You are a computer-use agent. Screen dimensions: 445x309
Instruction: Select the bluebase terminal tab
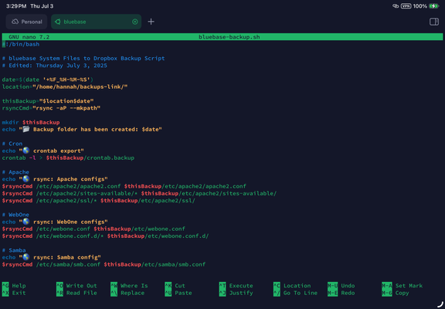coord(96,22)
